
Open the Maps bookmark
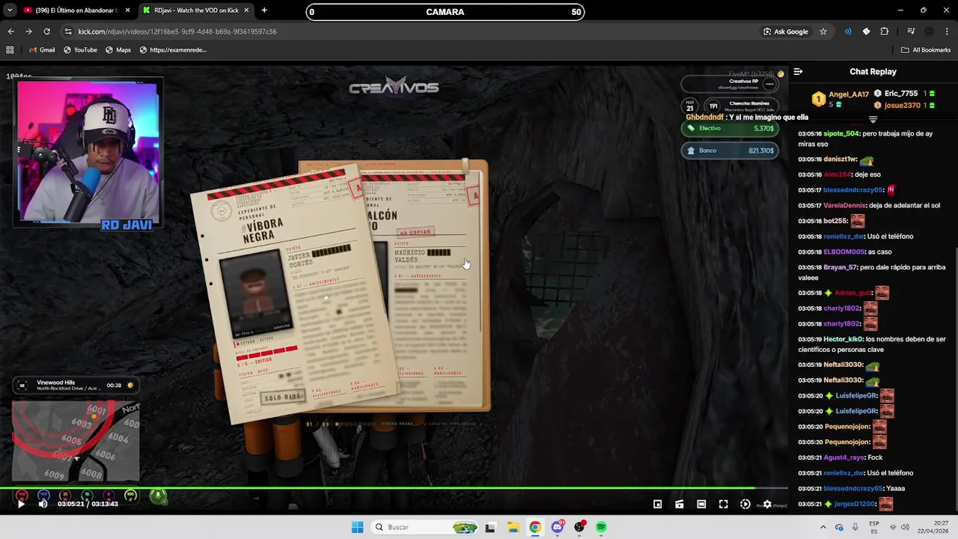click(x=118, y=50)
